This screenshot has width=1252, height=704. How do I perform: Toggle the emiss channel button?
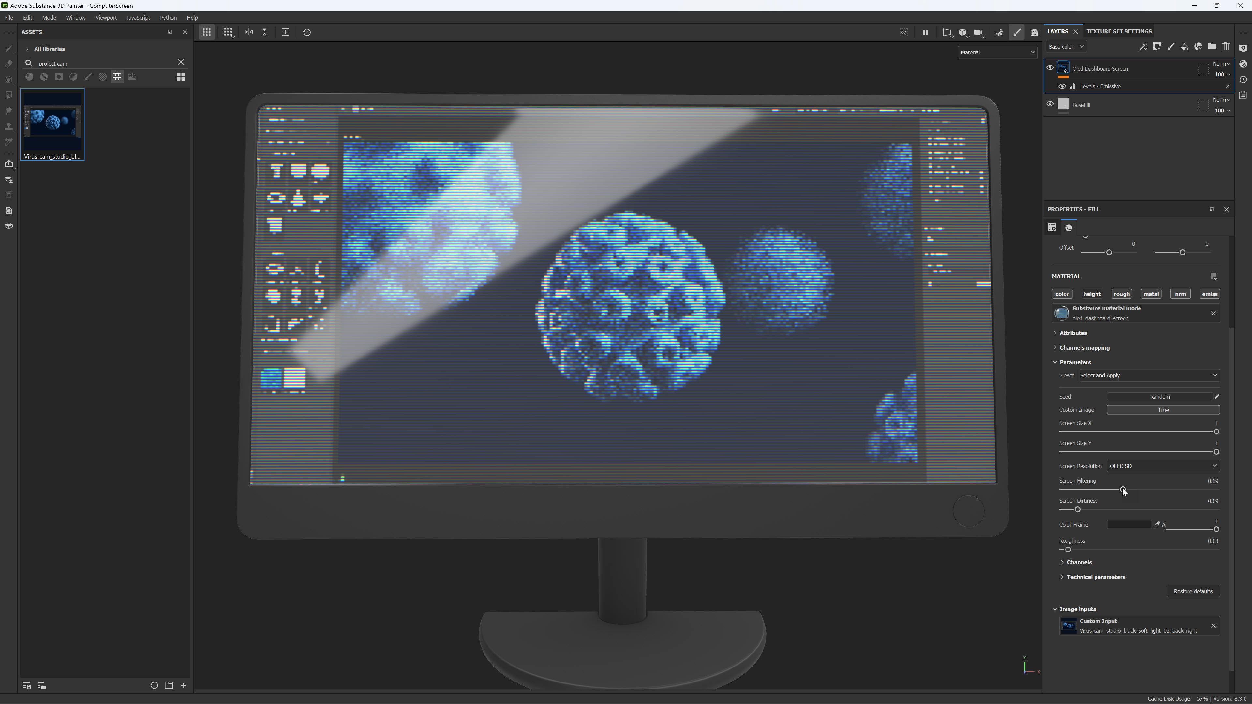[x=1209, y=294]
